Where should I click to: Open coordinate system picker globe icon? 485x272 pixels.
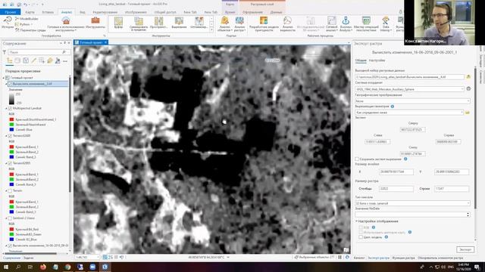468,89
